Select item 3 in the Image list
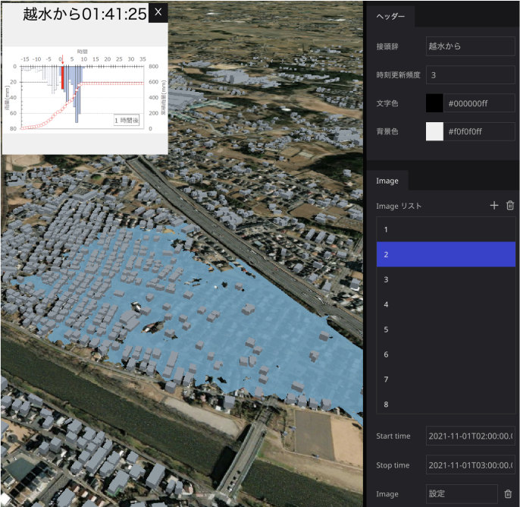This screenshot has height=507, width=520. click(x=446, y=279)
